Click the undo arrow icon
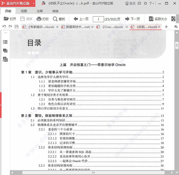This screenshot has height=175, width=179. point(4,27)
